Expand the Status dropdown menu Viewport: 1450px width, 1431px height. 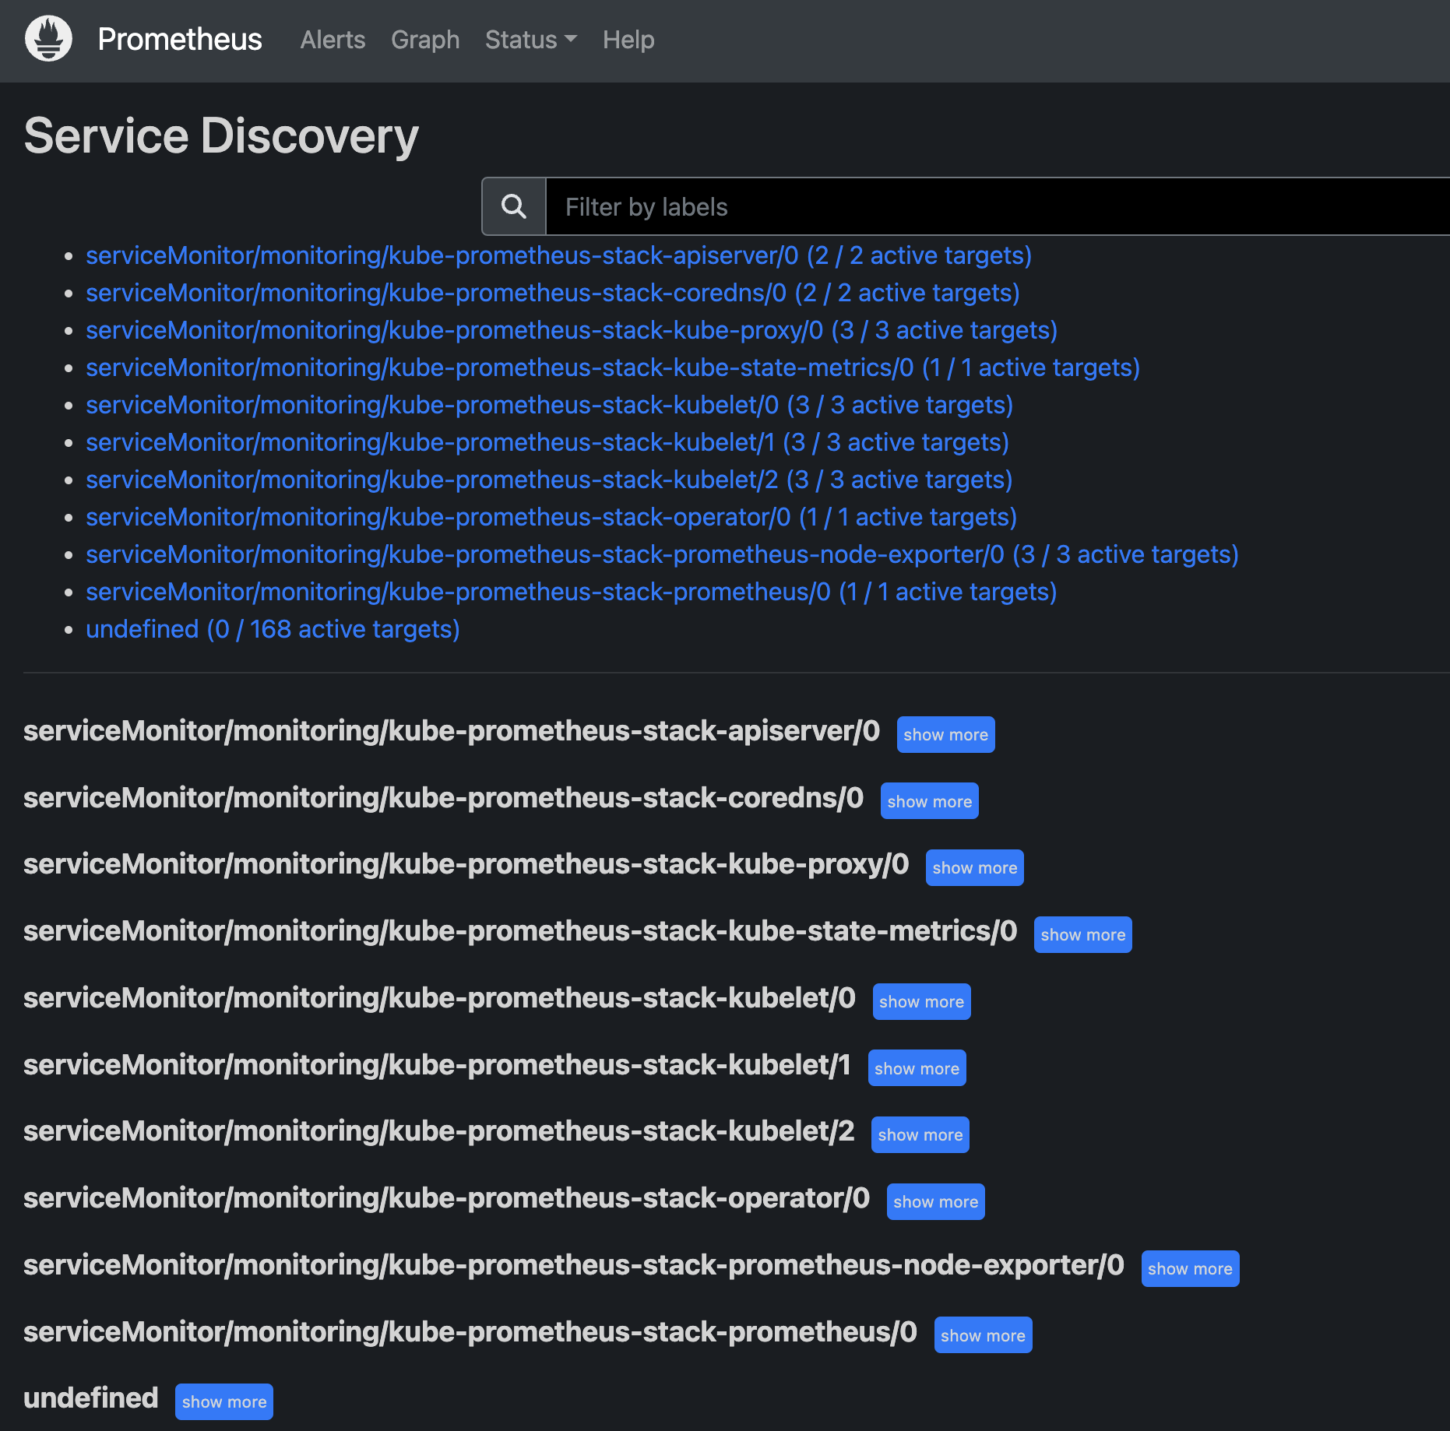click(x=531, y=39)
